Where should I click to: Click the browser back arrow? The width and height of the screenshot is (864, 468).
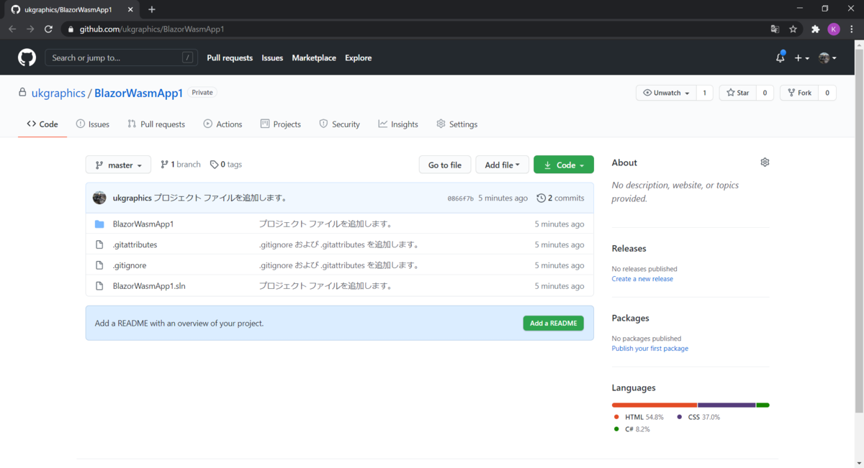12,29
